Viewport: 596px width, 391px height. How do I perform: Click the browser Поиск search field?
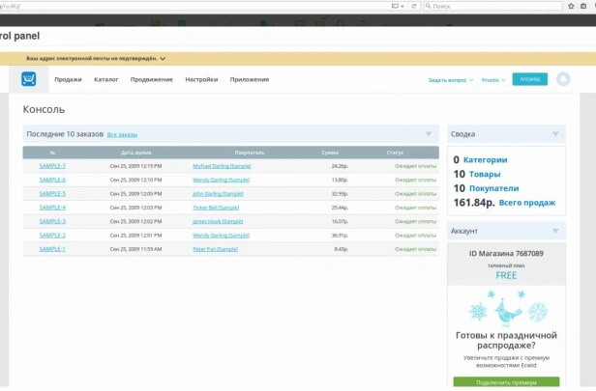coord(493,6)
